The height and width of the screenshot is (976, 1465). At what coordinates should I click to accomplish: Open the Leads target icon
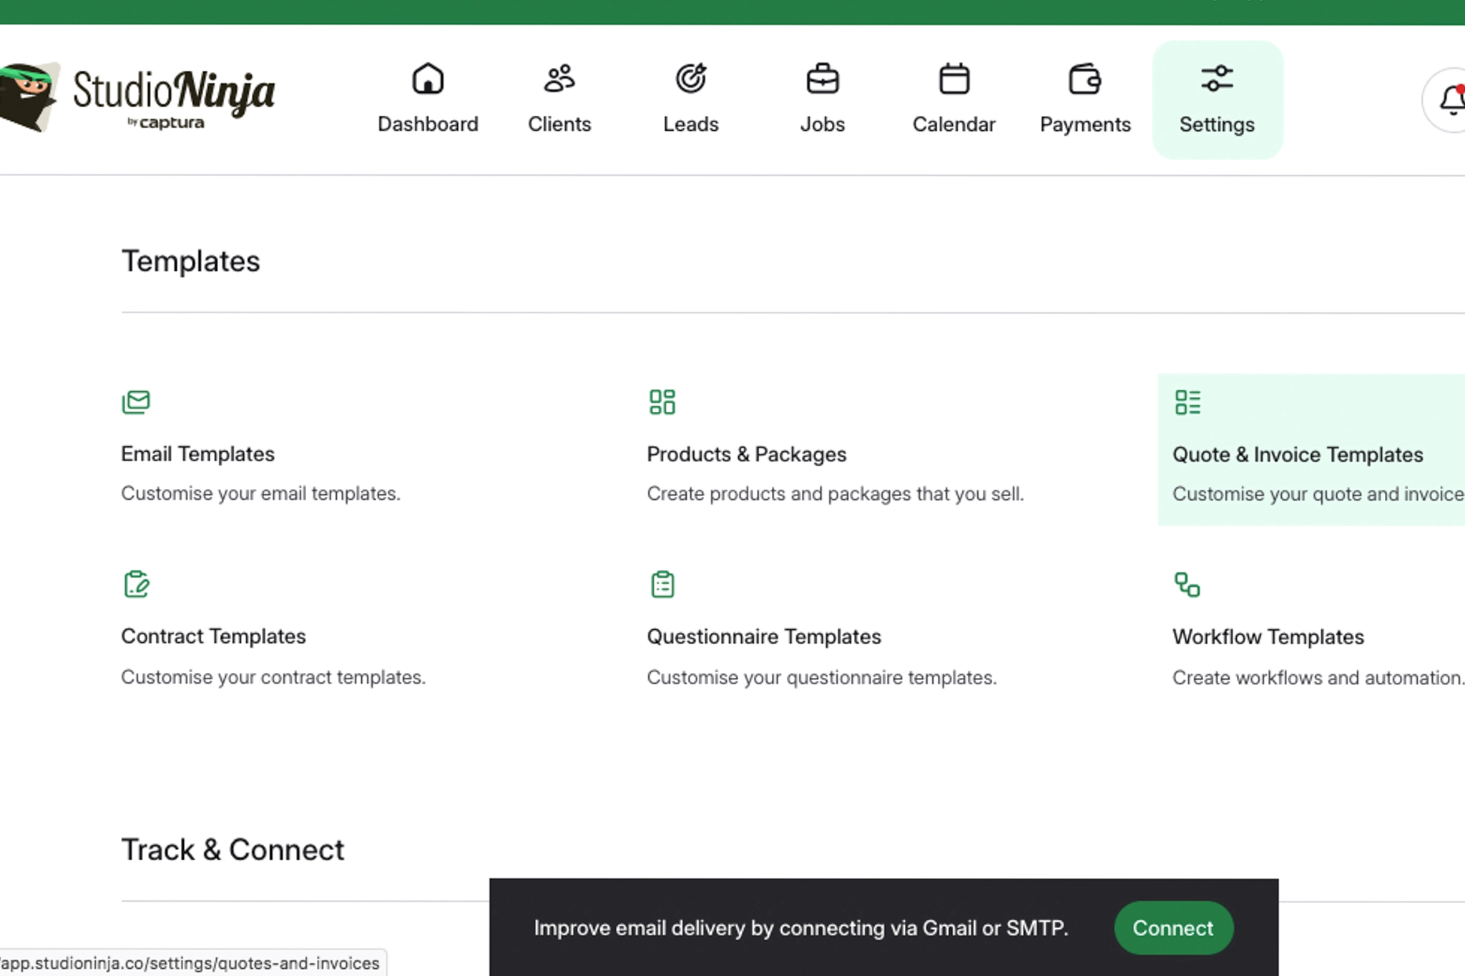click(x=691, y=79)
